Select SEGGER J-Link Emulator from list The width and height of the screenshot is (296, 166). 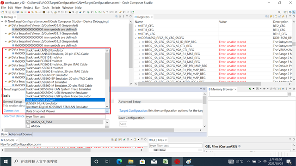click(x=65, y=103)
